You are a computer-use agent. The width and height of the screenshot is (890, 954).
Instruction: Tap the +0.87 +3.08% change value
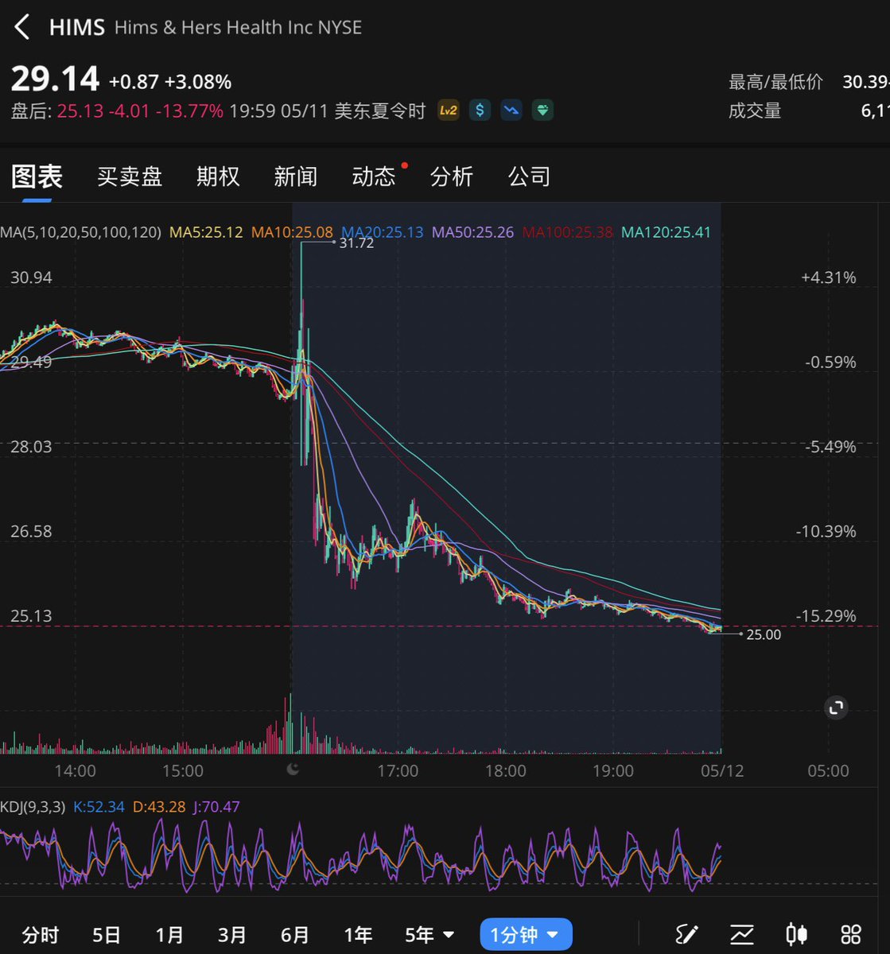(x=170, y=82)
